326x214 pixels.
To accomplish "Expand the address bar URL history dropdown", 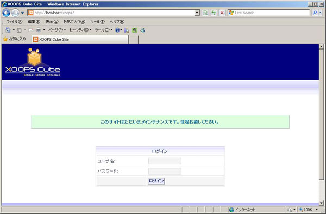I will pyautogui.click(x=197, y=13).
